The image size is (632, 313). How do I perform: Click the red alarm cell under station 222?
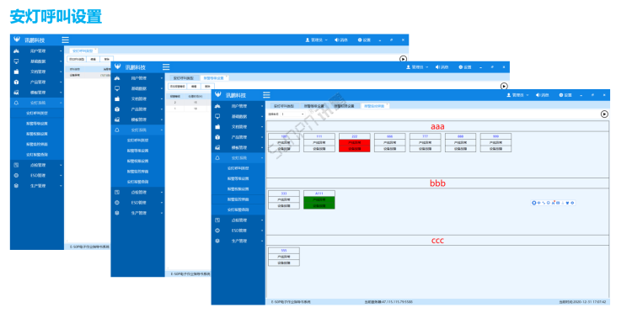tap(354, 146)
